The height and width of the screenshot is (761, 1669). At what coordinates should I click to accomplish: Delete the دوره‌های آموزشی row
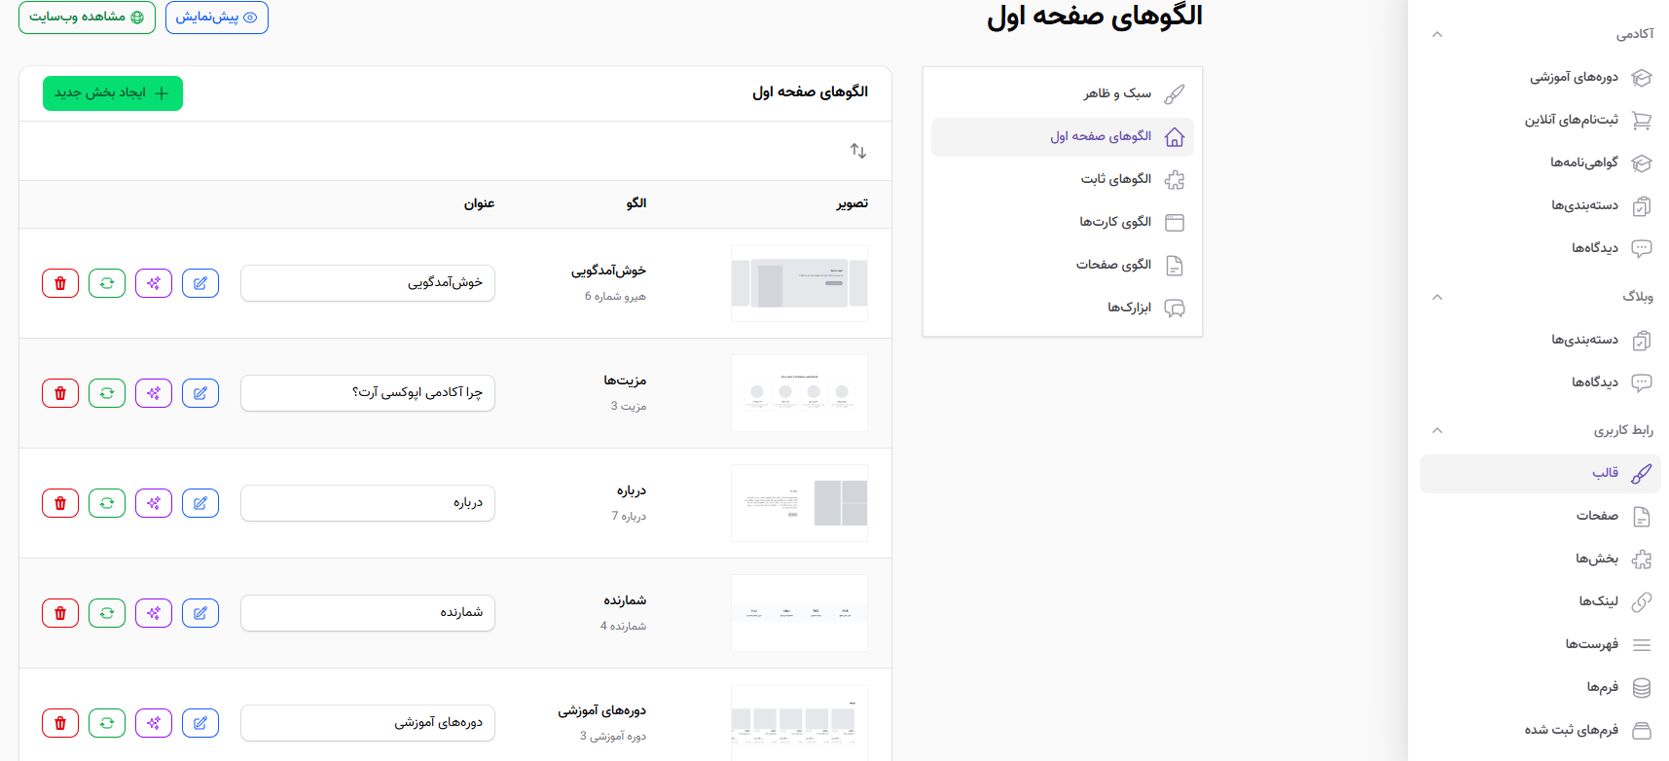tap(60, 723)
